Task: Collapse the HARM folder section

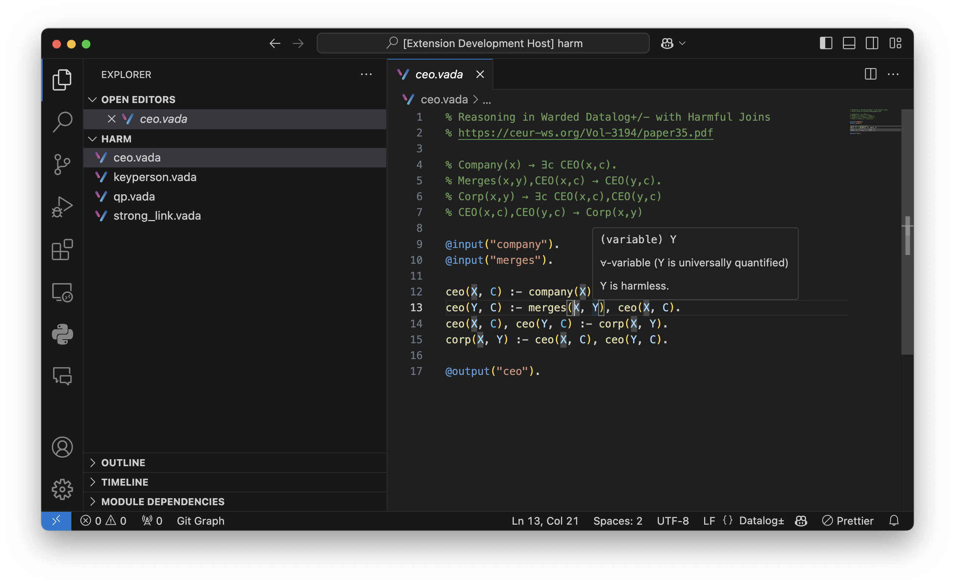Action: pyautogui.click(x=234, y=139)
